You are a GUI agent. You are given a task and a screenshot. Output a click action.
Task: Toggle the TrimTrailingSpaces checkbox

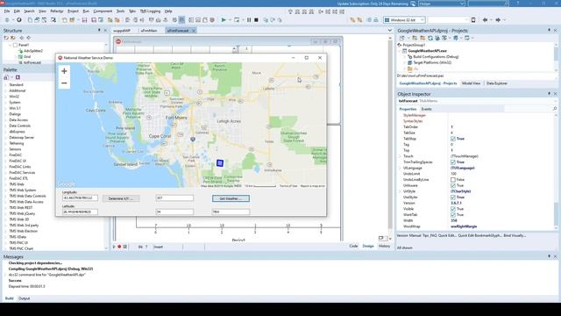[x=453, y=162]
